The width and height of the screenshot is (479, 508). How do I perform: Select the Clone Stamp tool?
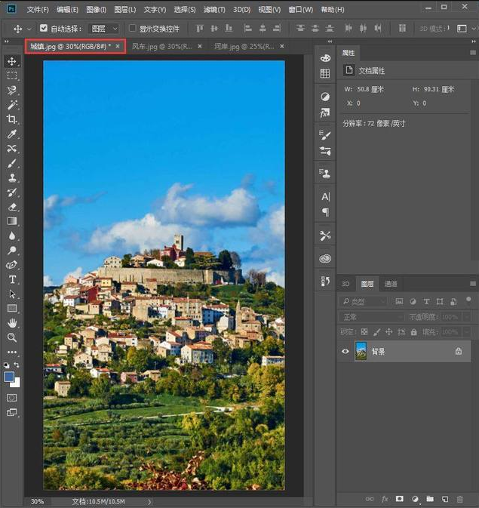click(12, 177)
